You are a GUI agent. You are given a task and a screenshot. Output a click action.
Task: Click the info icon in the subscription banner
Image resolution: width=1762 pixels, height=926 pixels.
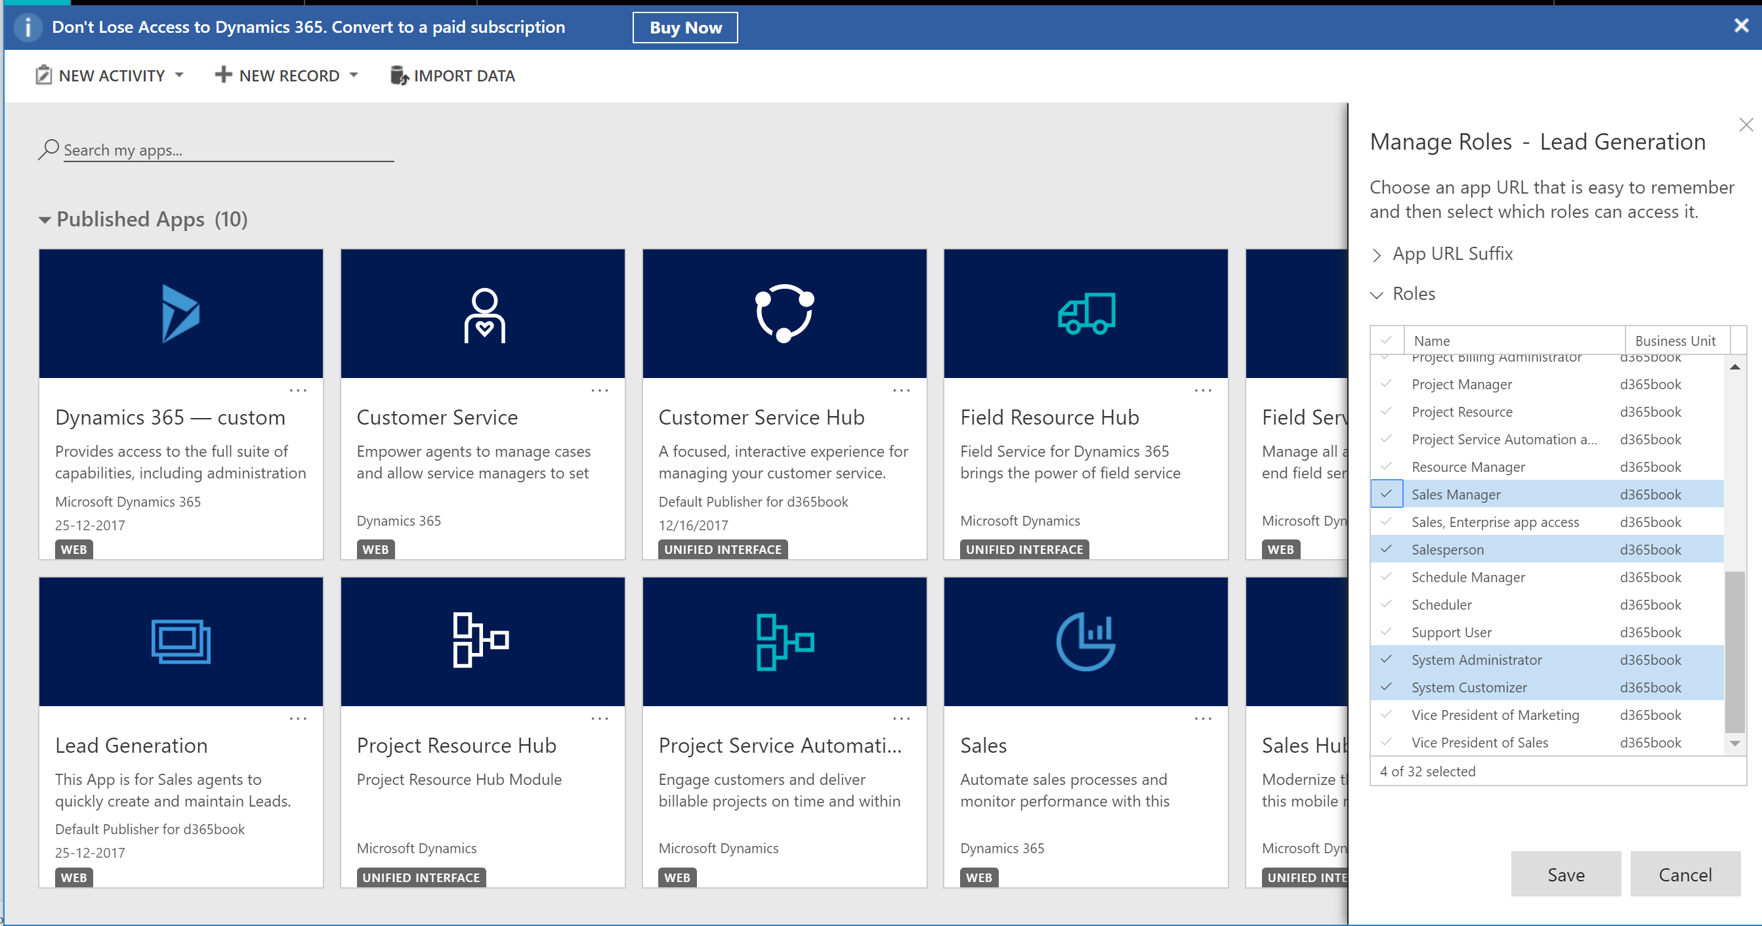coord(28,28)
